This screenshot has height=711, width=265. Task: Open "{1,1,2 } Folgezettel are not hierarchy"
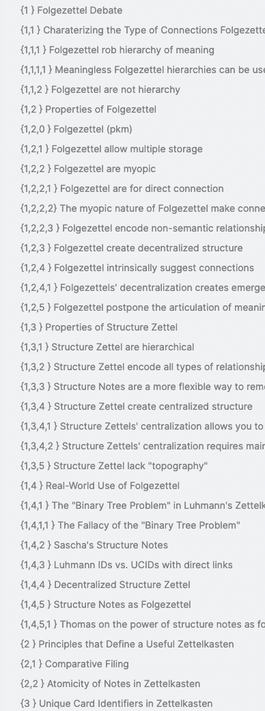100,89
